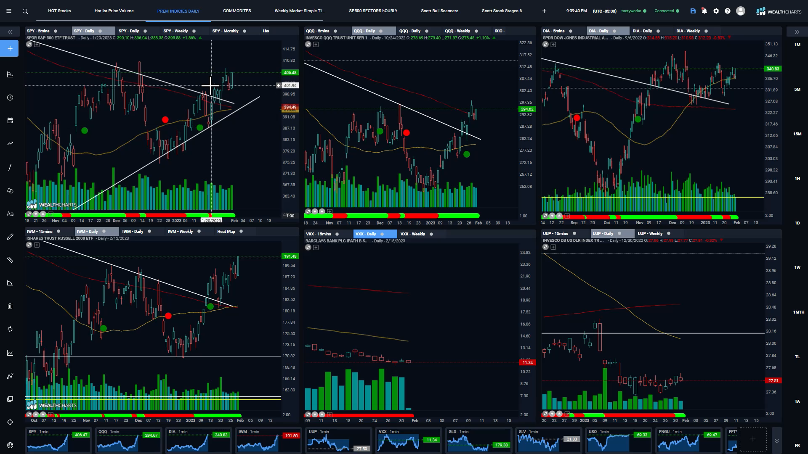808x454 pixels.
Task: Expand right timeframe panel with double chevron
Action: click(797, 32)
